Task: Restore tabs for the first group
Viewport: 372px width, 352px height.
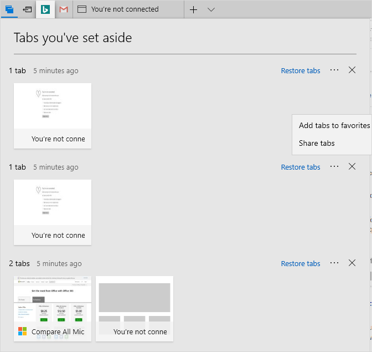Action: (x=301, y=70)
